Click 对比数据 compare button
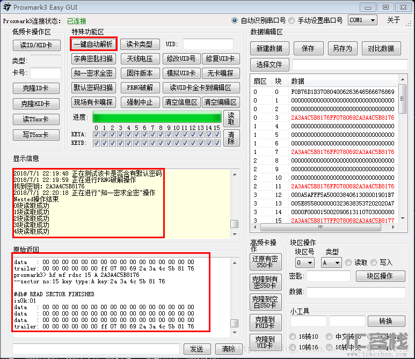415x359 pixels. point(381,48)
